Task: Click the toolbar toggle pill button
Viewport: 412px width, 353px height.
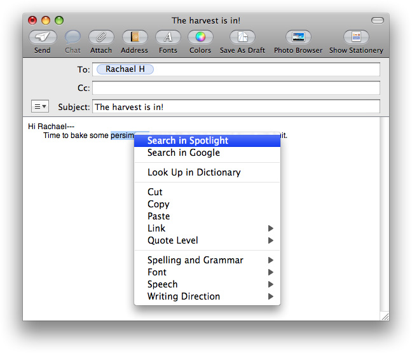Action: click(x=378, y=20)
